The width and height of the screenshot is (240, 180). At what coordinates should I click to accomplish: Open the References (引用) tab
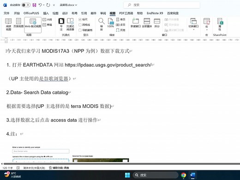(84, 13)
